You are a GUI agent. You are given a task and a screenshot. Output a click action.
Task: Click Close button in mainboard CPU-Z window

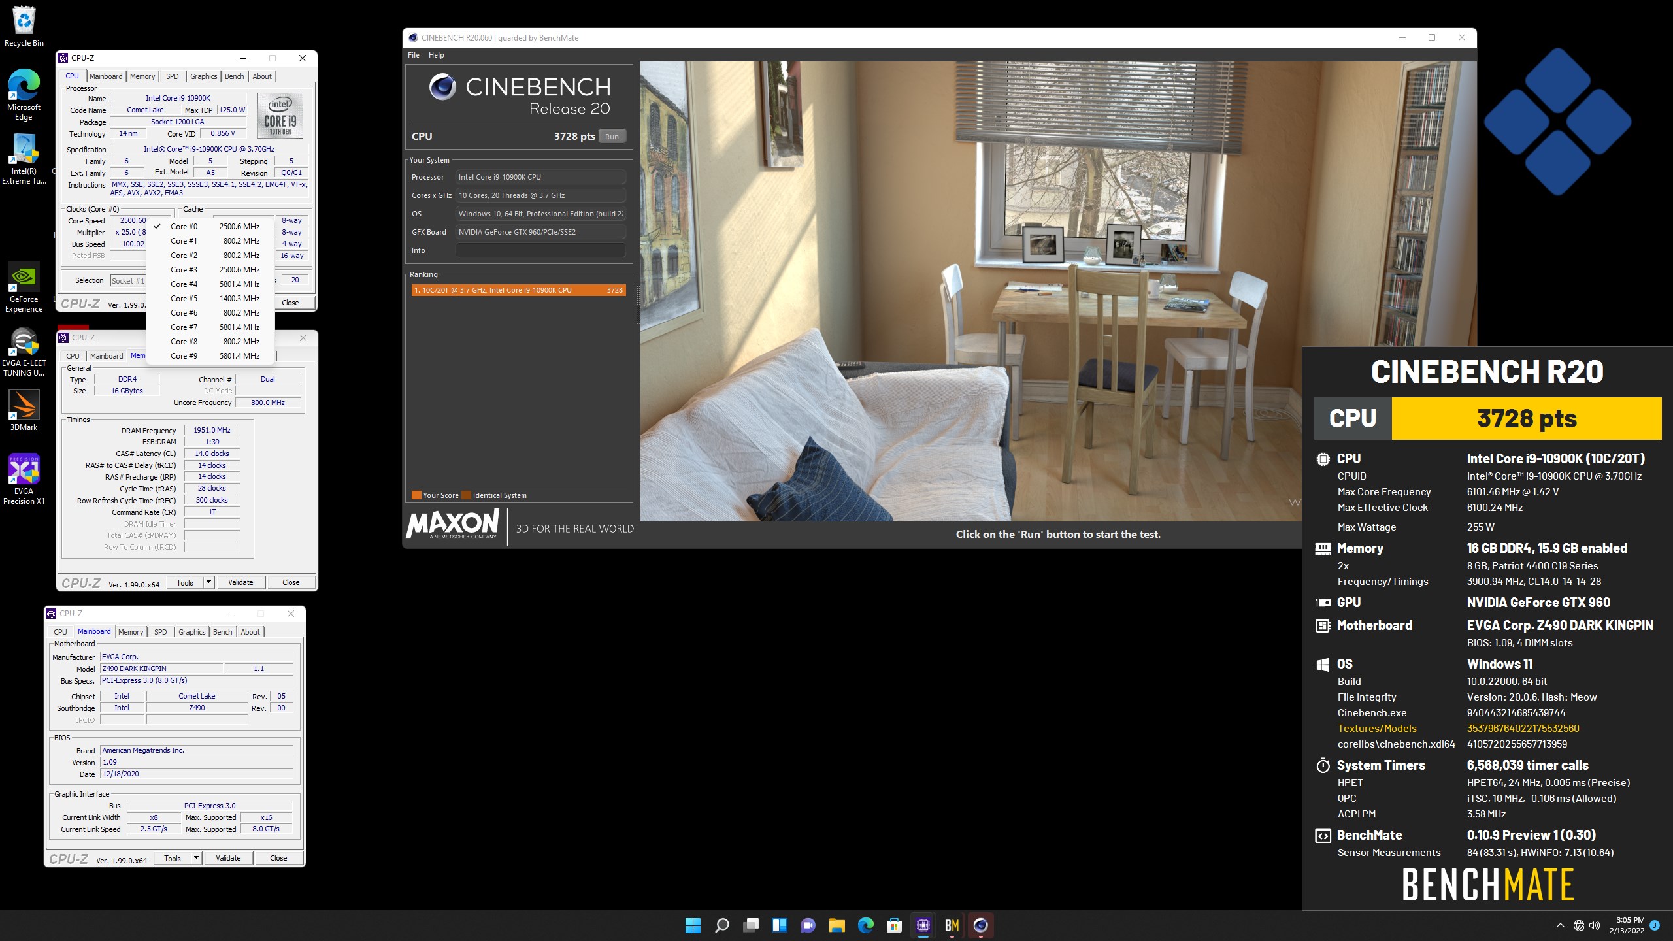(x=278, y=858)
